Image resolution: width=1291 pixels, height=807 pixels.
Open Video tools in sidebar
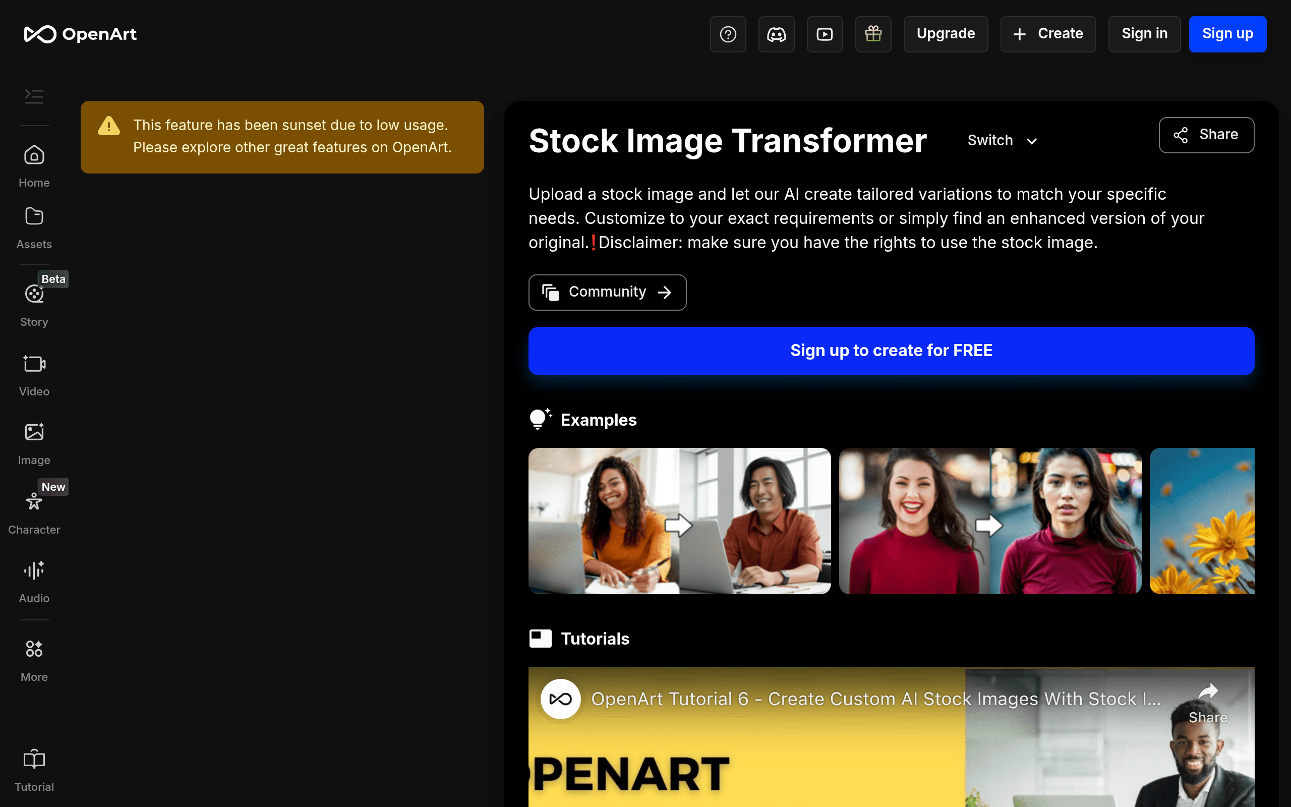(x=34, y=375)
